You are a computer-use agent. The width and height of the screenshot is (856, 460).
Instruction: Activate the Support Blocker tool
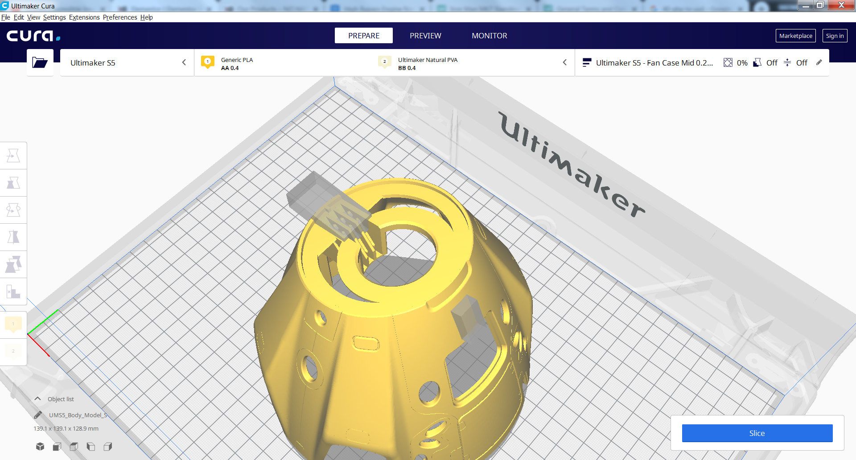coord(13,292)
